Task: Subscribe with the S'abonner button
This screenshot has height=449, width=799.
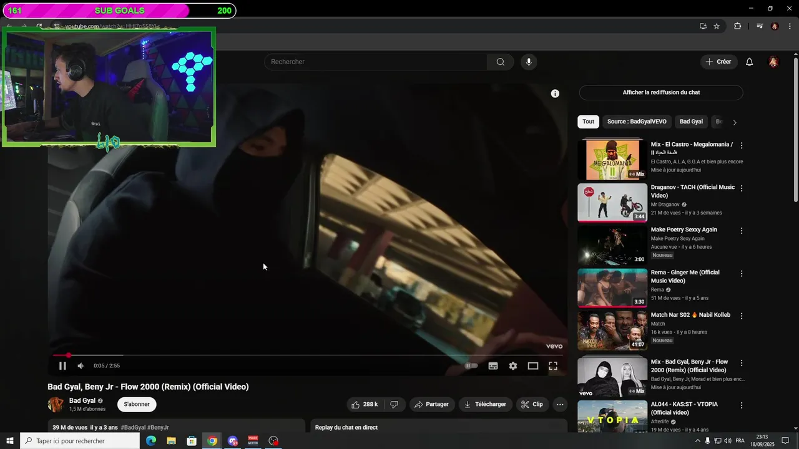Action: (x=137, y=404)
